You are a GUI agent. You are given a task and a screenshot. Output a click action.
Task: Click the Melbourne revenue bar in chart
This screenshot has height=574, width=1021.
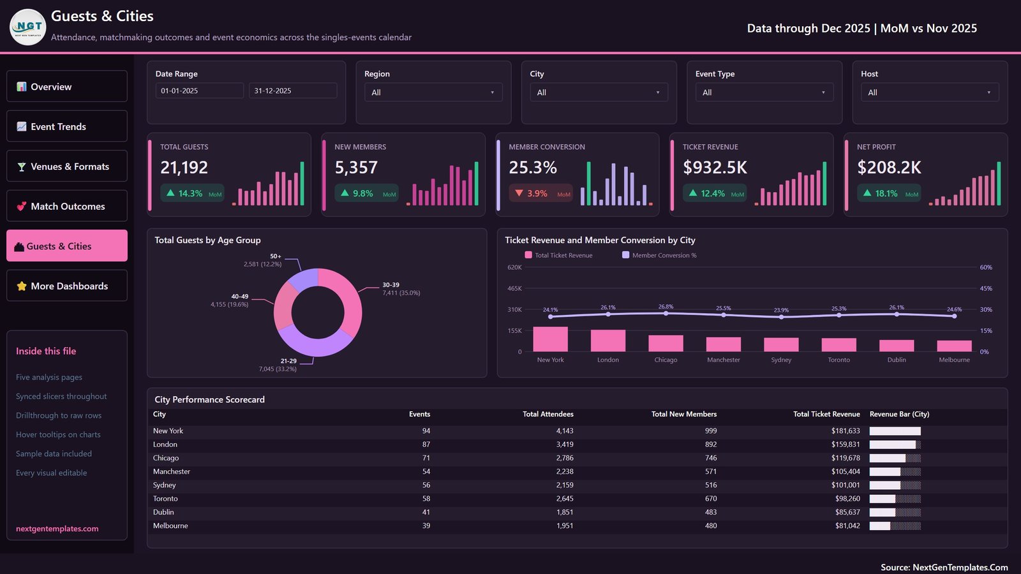(x=954, y=346)
